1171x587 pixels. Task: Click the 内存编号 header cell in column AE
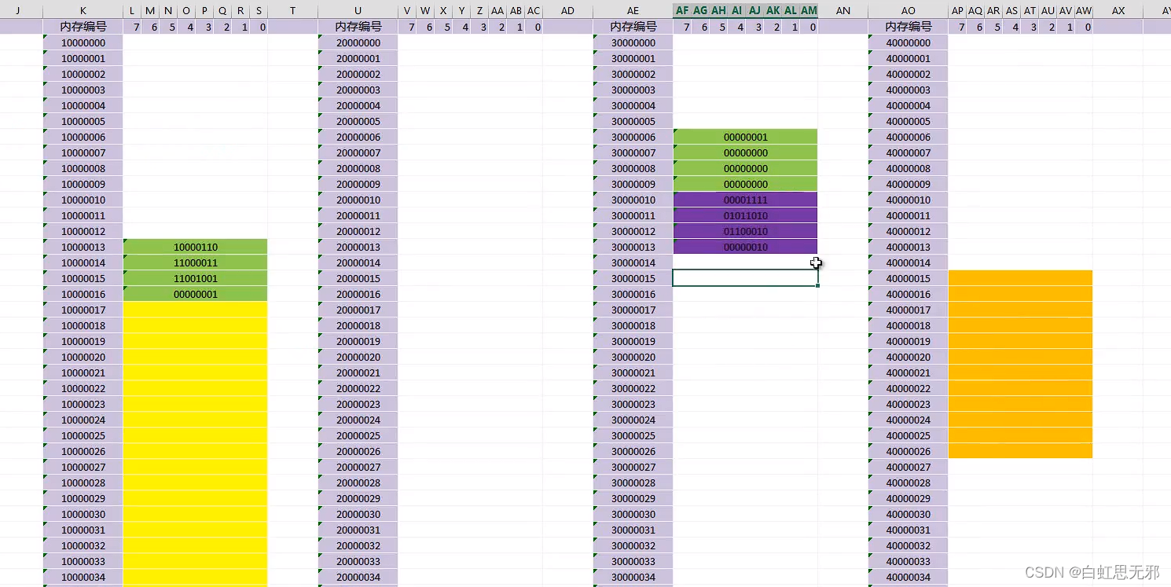coord(633,27)
